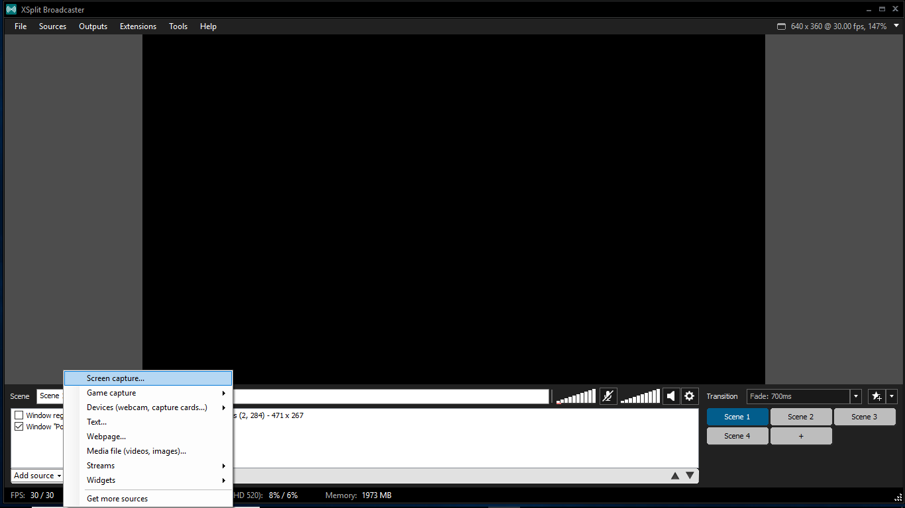Open the Fade transition dropdown
This screenshot has width=905, height=508.
point(855,396)
